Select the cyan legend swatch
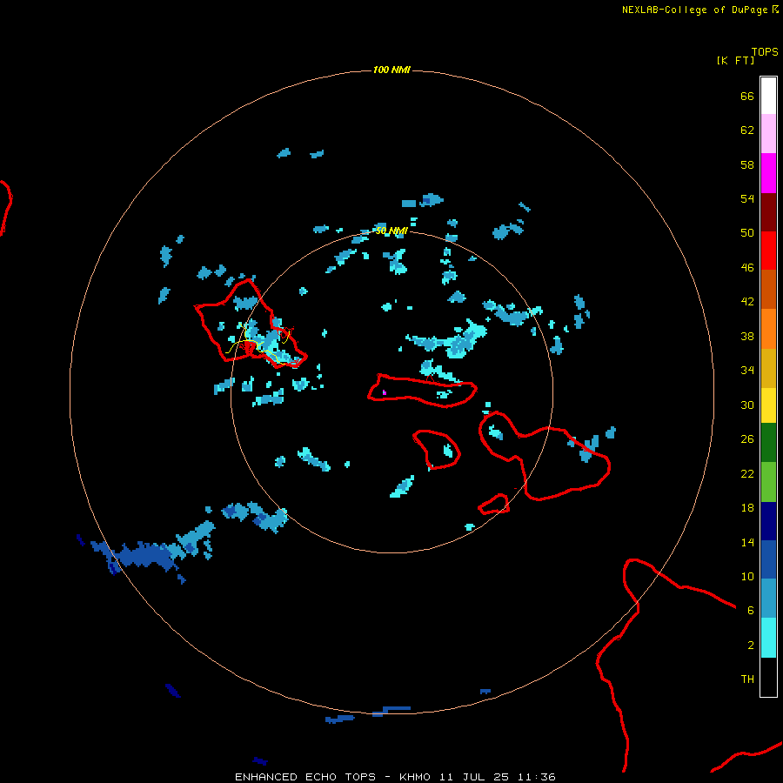This screenshot has height=783, width=783. (x=768, y=638)
